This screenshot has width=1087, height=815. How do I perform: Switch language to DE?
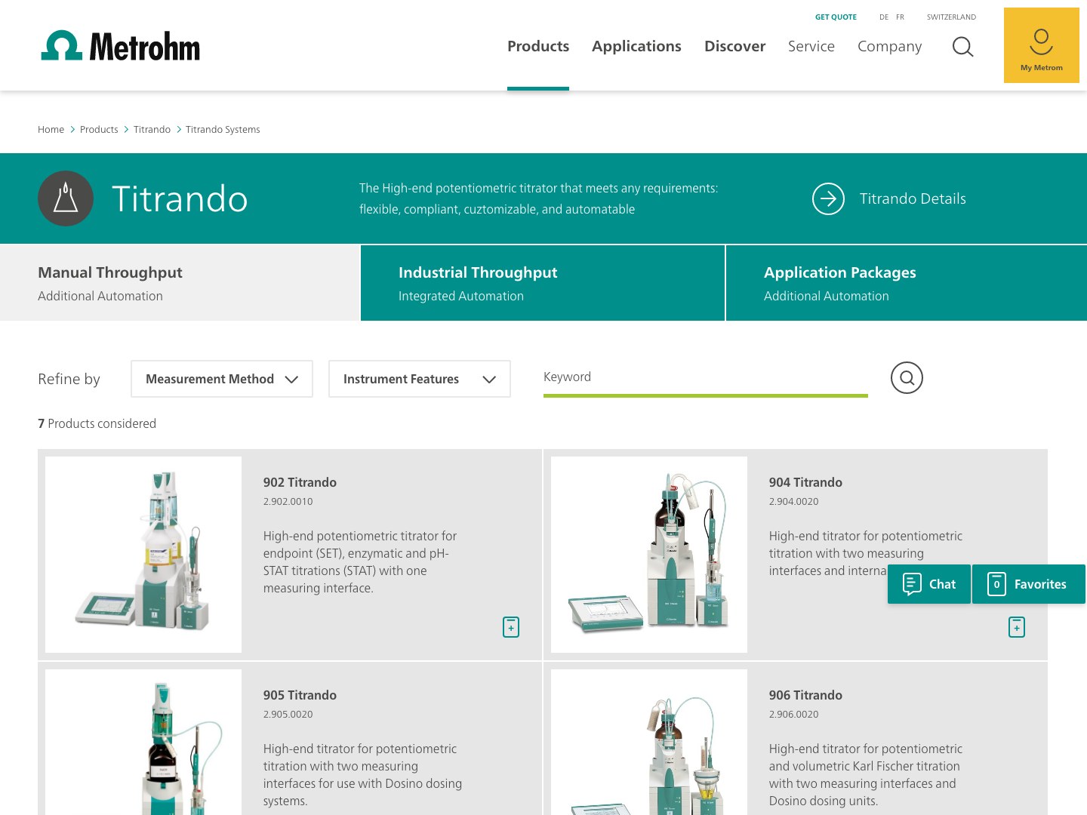884,17
